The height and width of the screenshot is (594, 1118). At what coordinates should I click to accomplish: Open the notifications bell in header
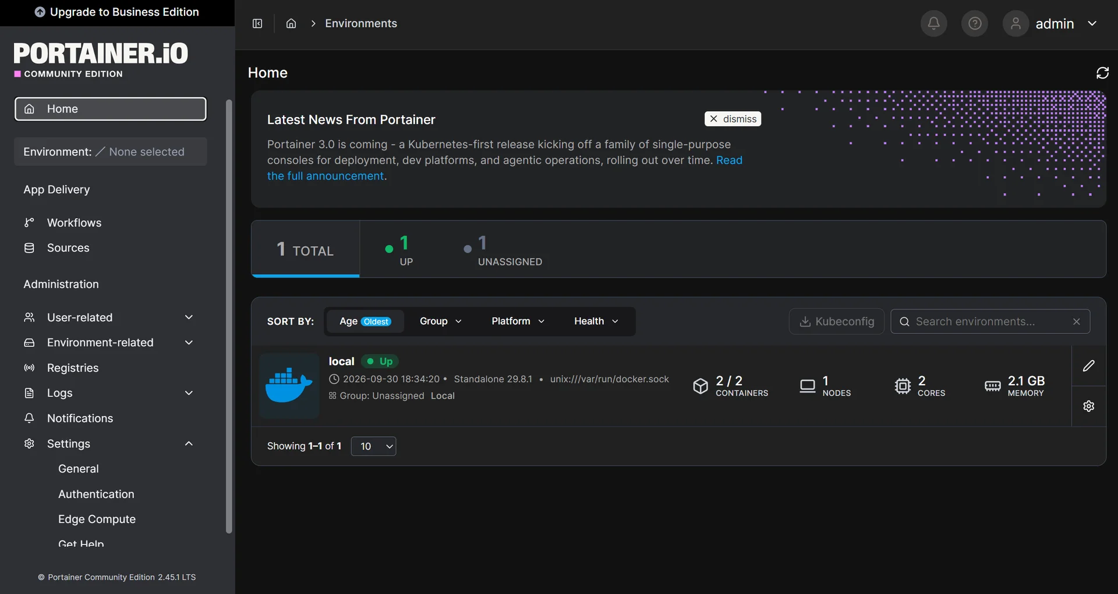(933, 23)
